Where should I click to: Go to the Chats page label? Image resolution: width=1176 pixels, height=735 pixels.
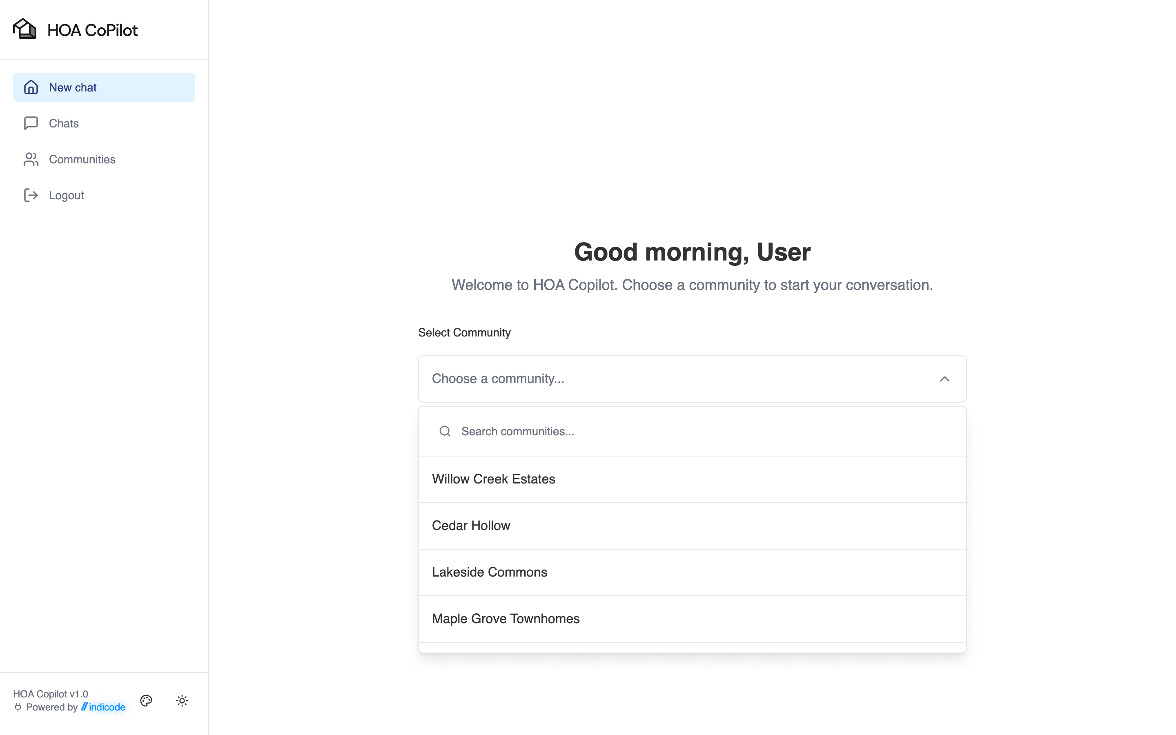(x=64, y=123)
